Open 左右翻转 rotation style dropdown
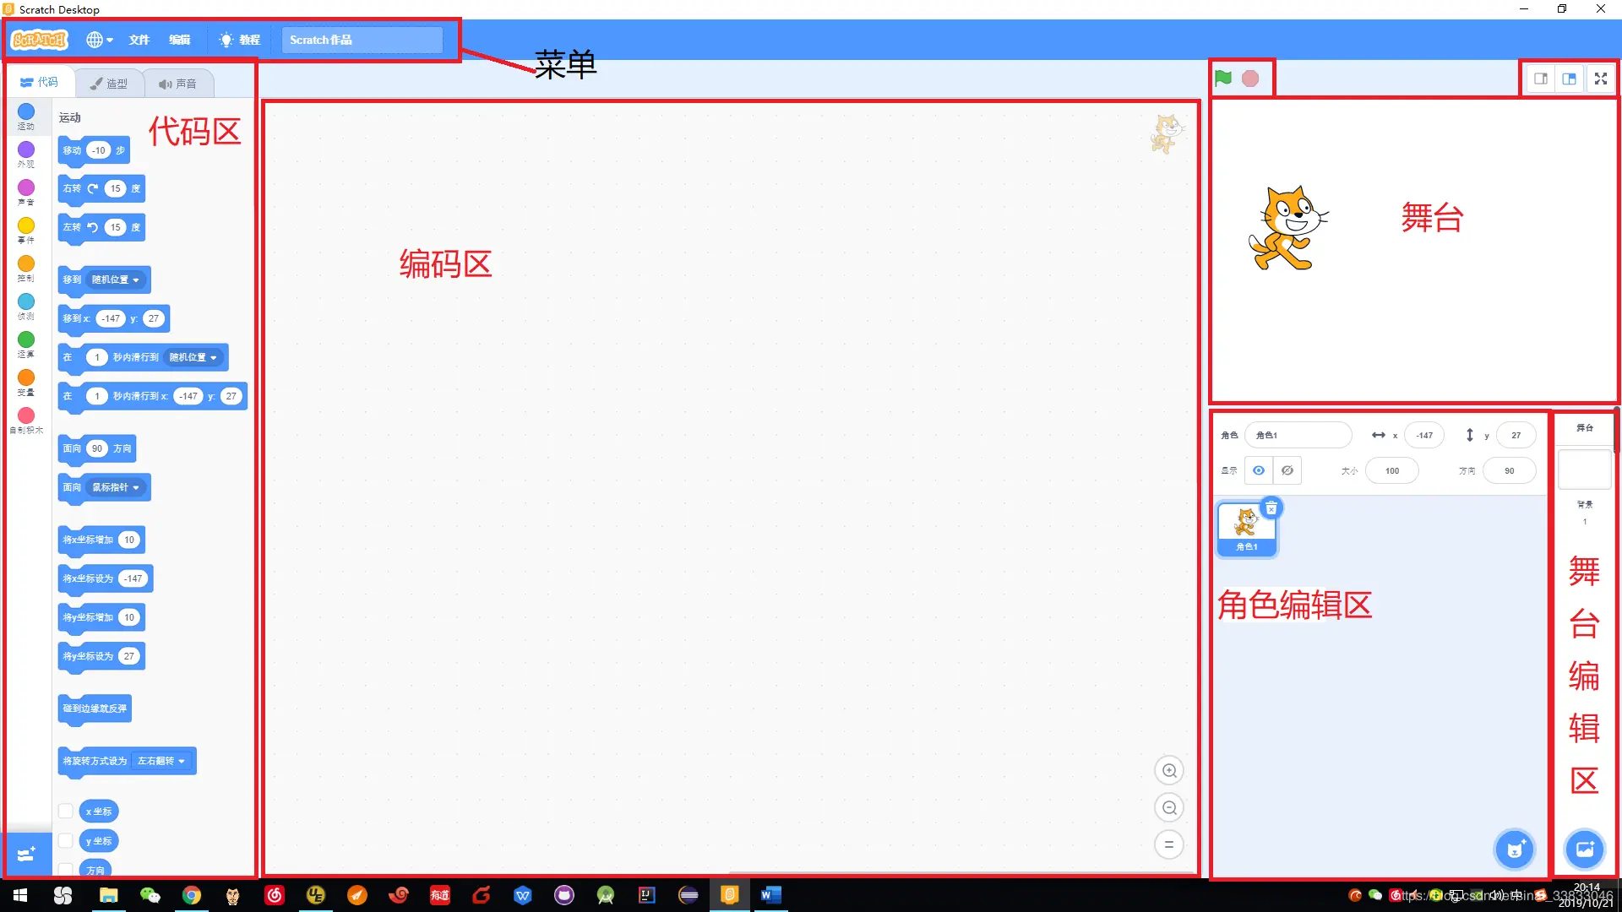The image size is (1622, 912). 161,761
